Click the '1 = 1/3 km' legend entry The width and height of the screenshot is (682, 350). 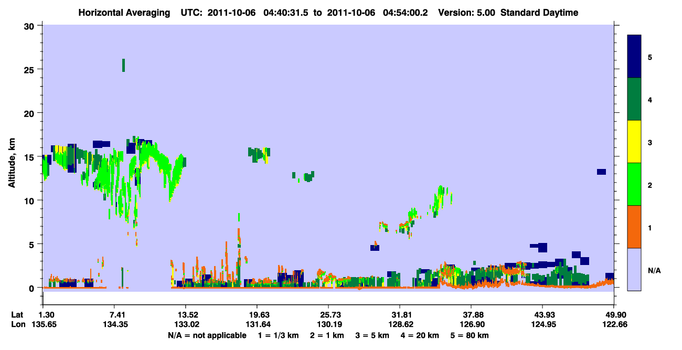point(280,335)
